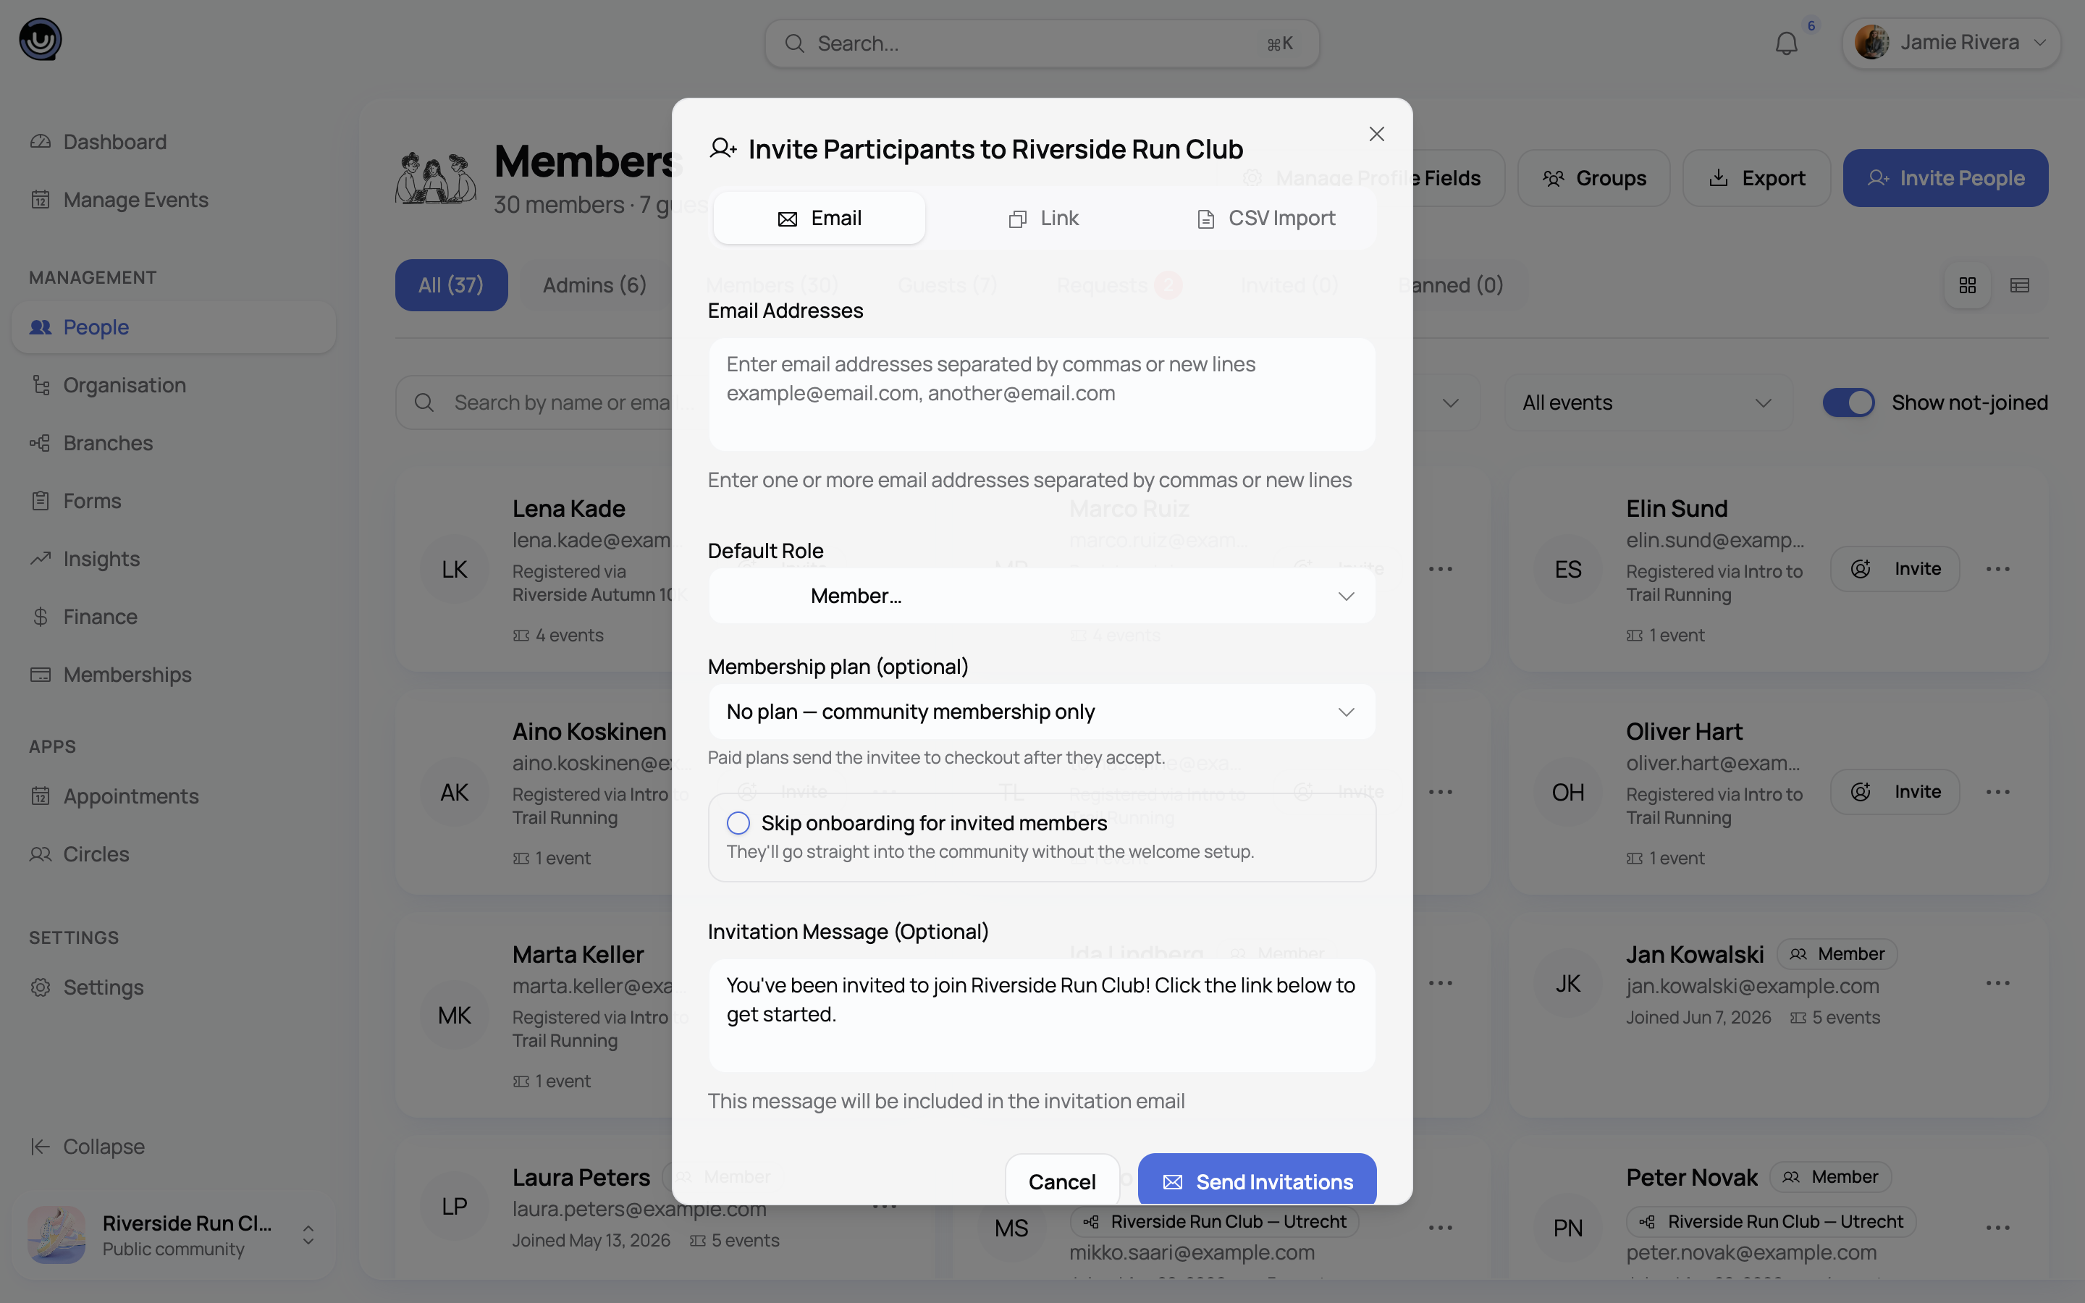2085x1303 pixels.
Task: Open the Jamie Rivera account menu
Action: pyautogui.click(x=1952, y=42)
